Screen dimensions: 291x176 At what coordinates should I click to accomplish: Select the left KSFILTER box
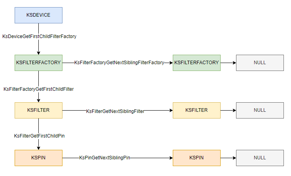tap(38, 110)
